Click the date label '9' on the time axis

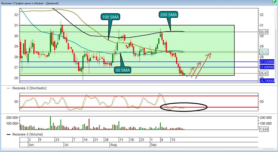[x=40, y=139]
